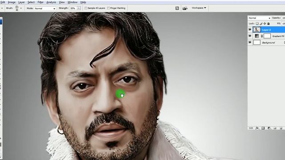Hide the Background layer eye
This screenshot has width=285, height=160.
click(x=250, y=42)
